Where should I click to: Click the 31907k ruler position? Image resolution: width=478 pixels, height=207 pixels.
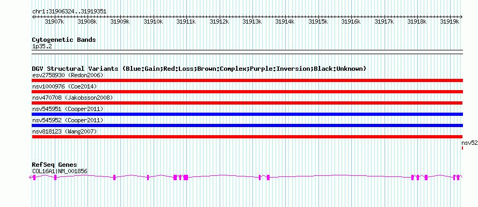click(x=54, y=21)
